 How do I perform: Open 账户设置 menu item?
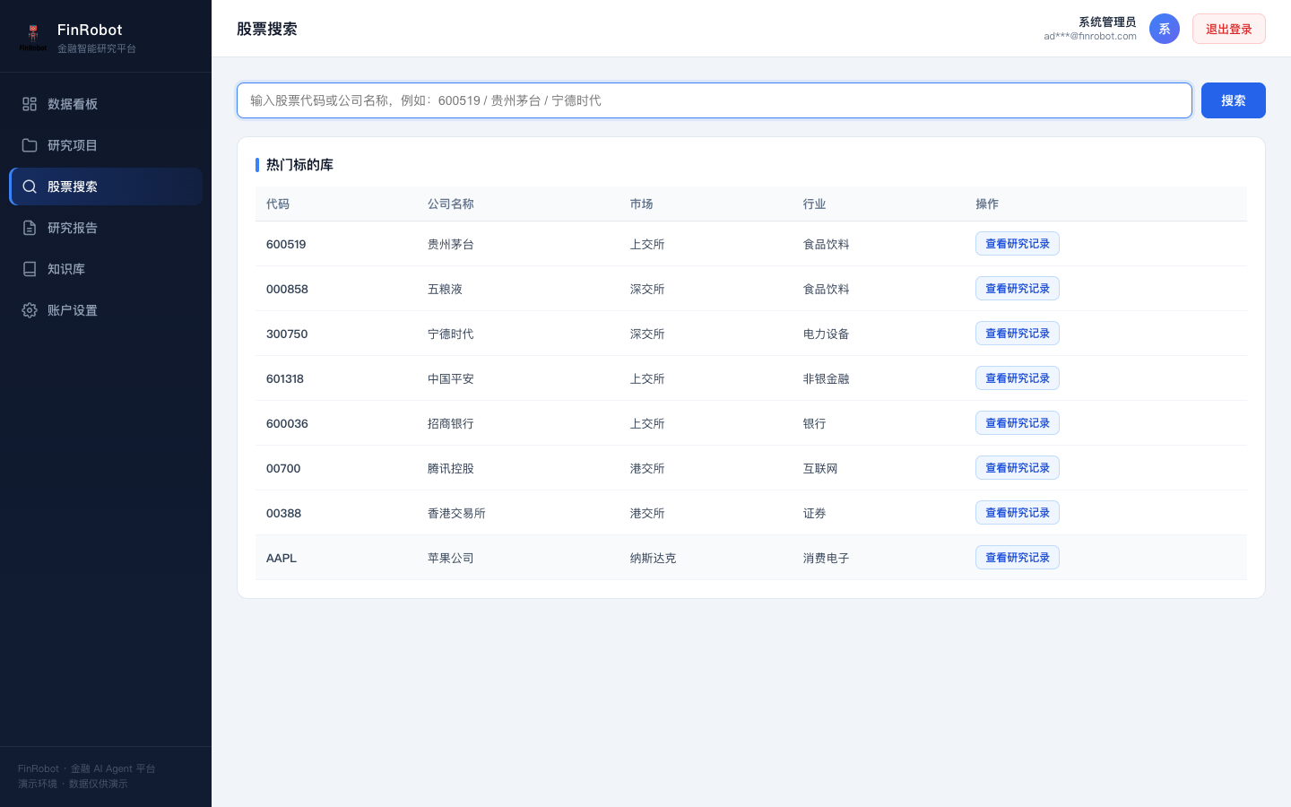coord(106,310)
